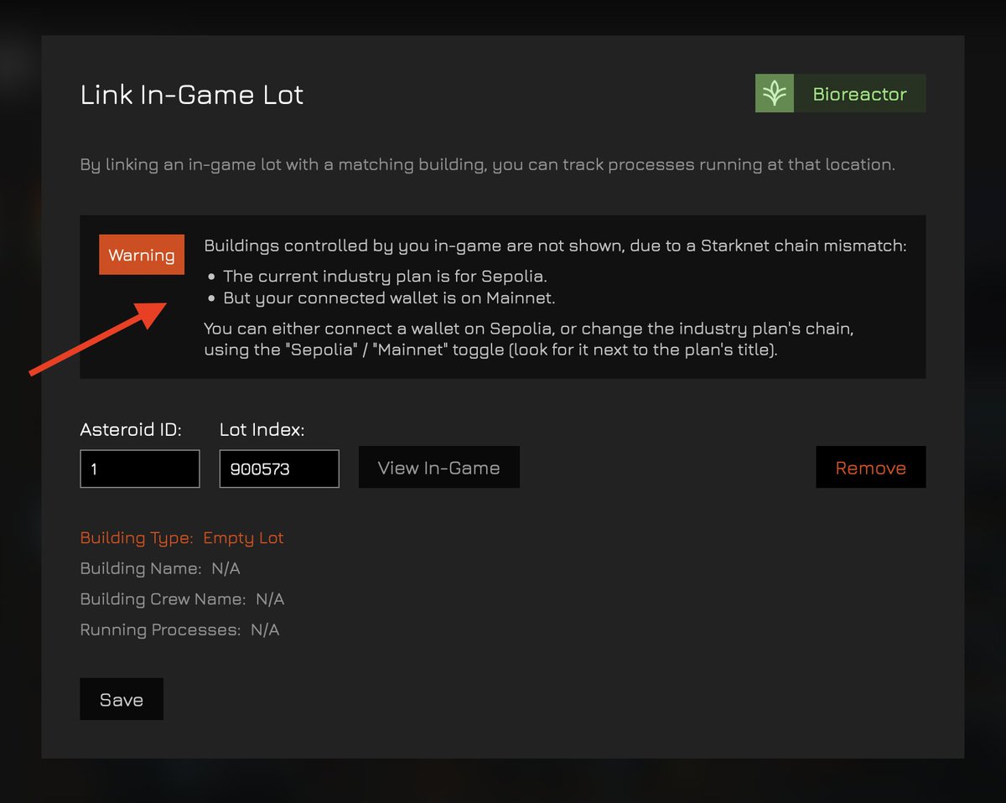Click 'The current industry plan is for Sepolia.'
The height and width of the screenshot is (803, 1006).
(x=385, y=276)
